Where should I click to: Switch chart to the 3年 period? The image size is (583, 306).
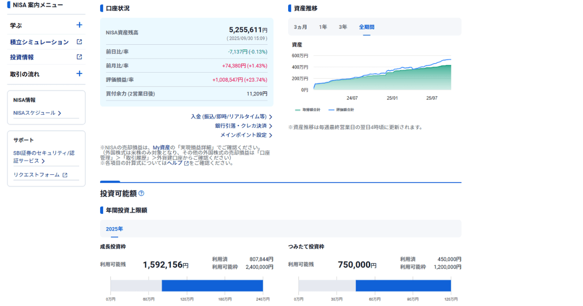[x=343, y=27]
